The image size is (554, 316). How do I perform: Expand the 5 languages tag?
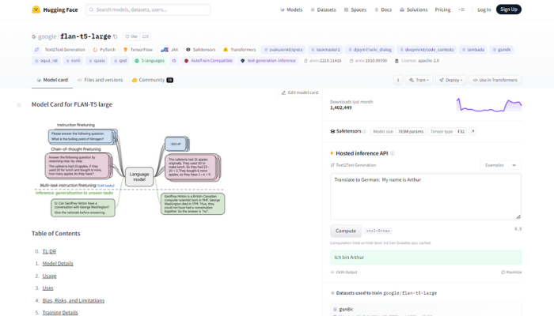[150, 61]
